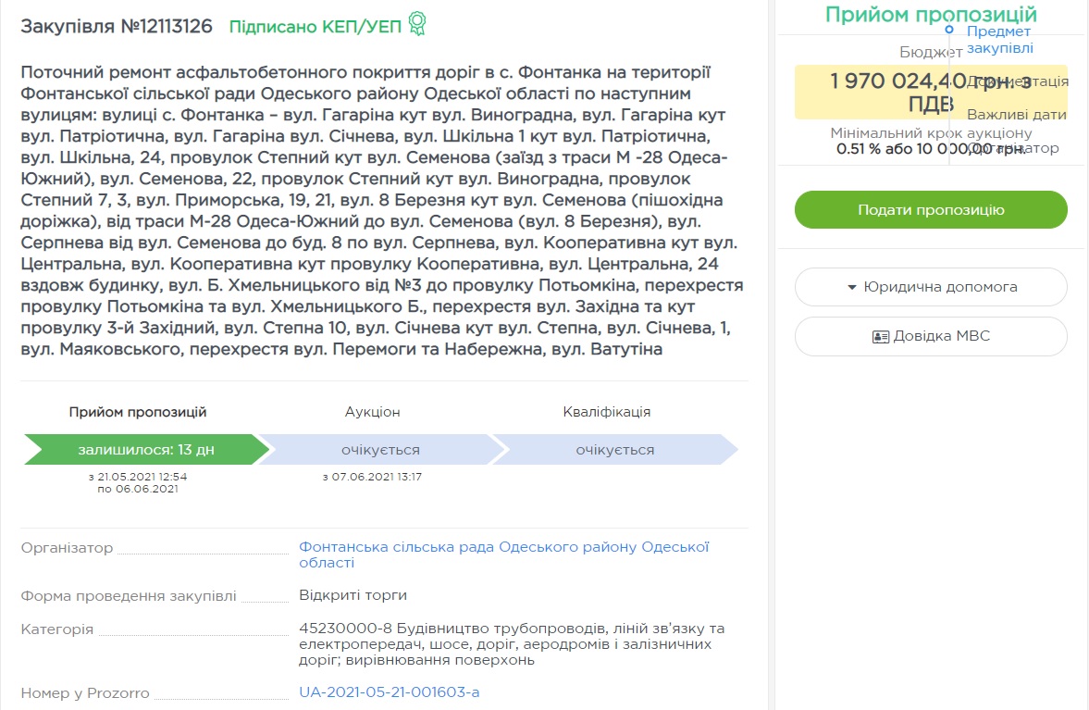Click the green Прийом пропозицій progress stage
Screen dimensions: 1089x710
pyautogui.click(x=146, y=450)
